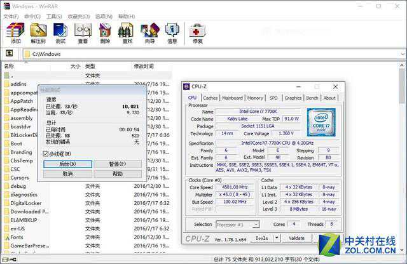Select the addins folder in file list
The height and width of the screenshot is (264, 407).
pos(18,84)
